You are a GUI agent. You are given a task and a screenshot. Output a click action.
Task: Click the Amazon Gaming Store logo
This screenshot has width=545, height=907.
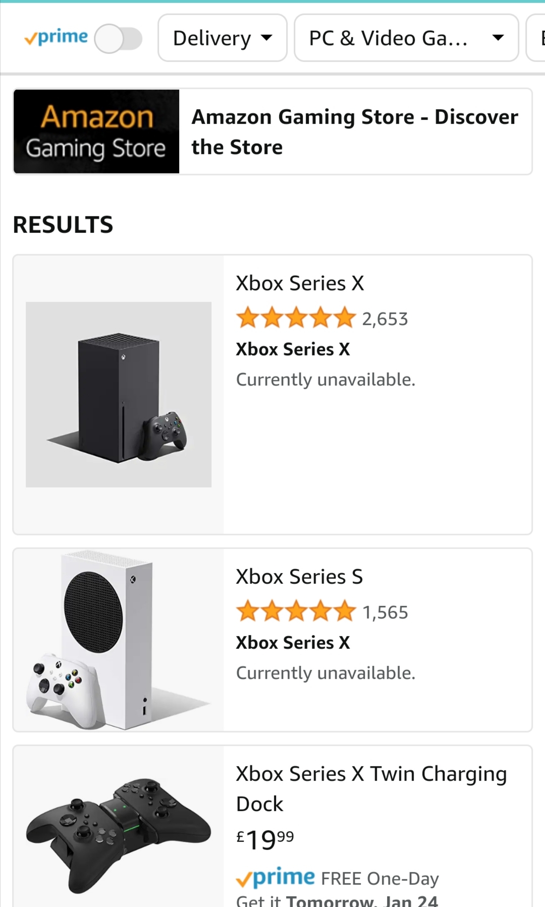pyautogui.click(x=96, y=132)
